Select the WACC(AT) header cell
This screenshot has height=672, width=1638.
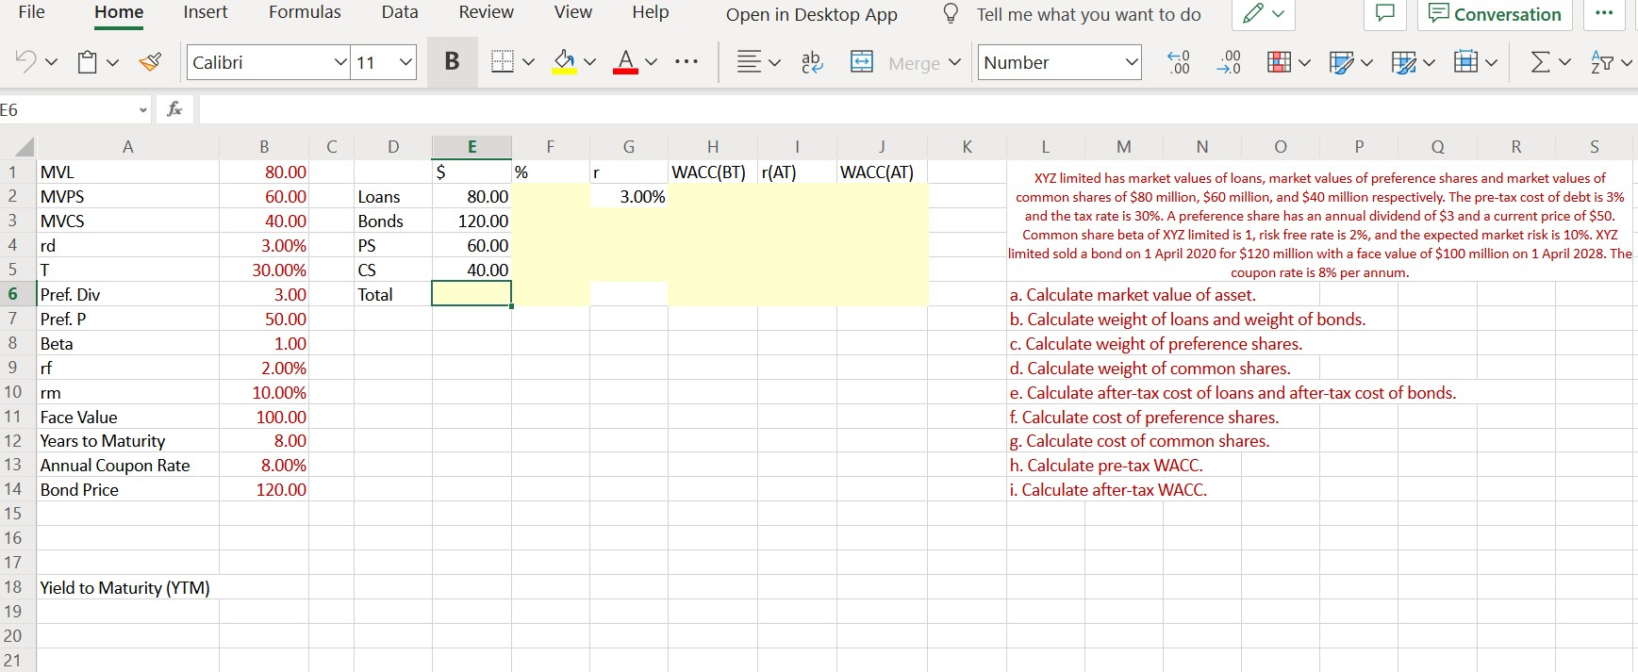pyautogui.click(x=882, y=172)
